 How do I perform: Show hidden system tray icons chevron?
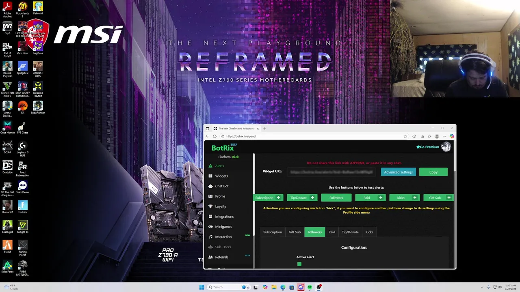coord(483,287)
